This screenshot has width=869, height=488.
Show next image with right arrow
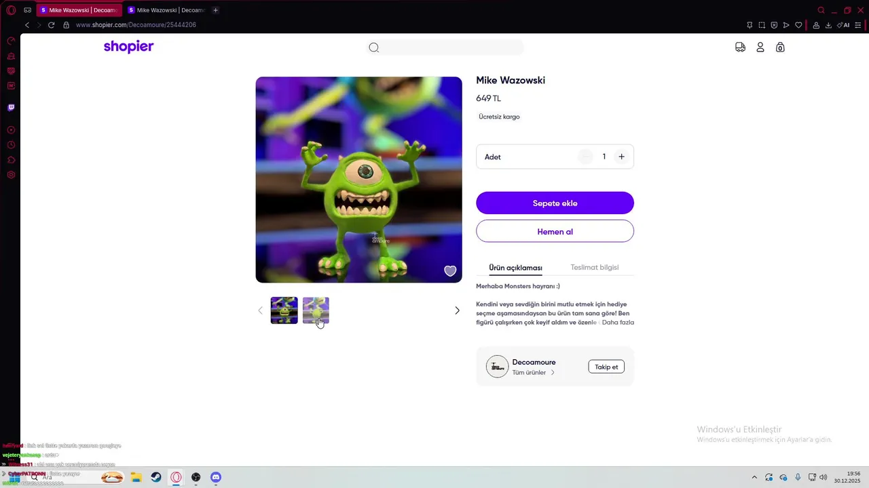pos(457,310)
